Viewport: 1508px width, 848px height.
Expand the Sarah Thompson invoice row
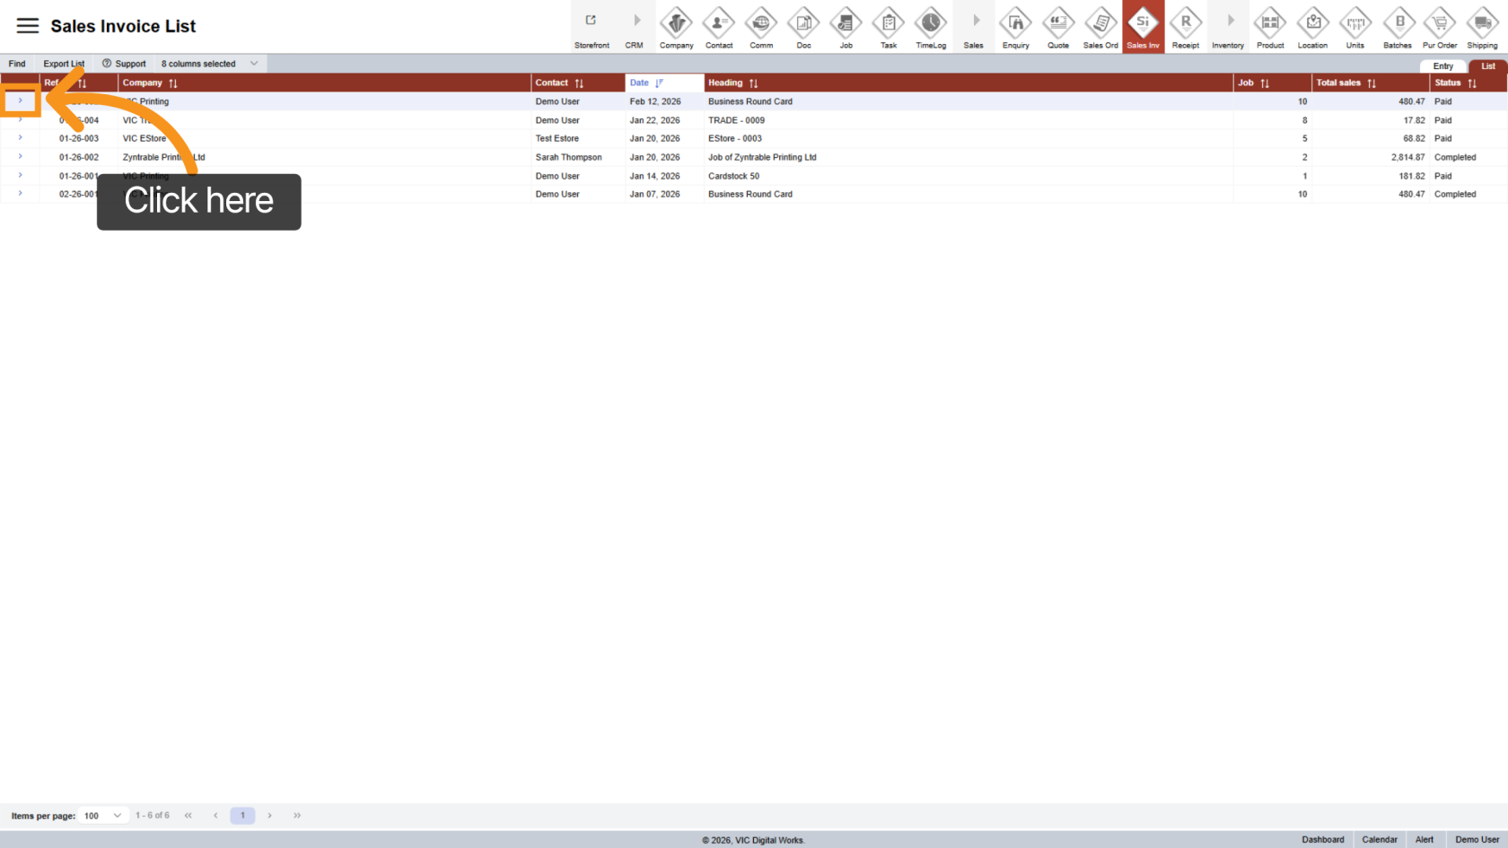20,157
